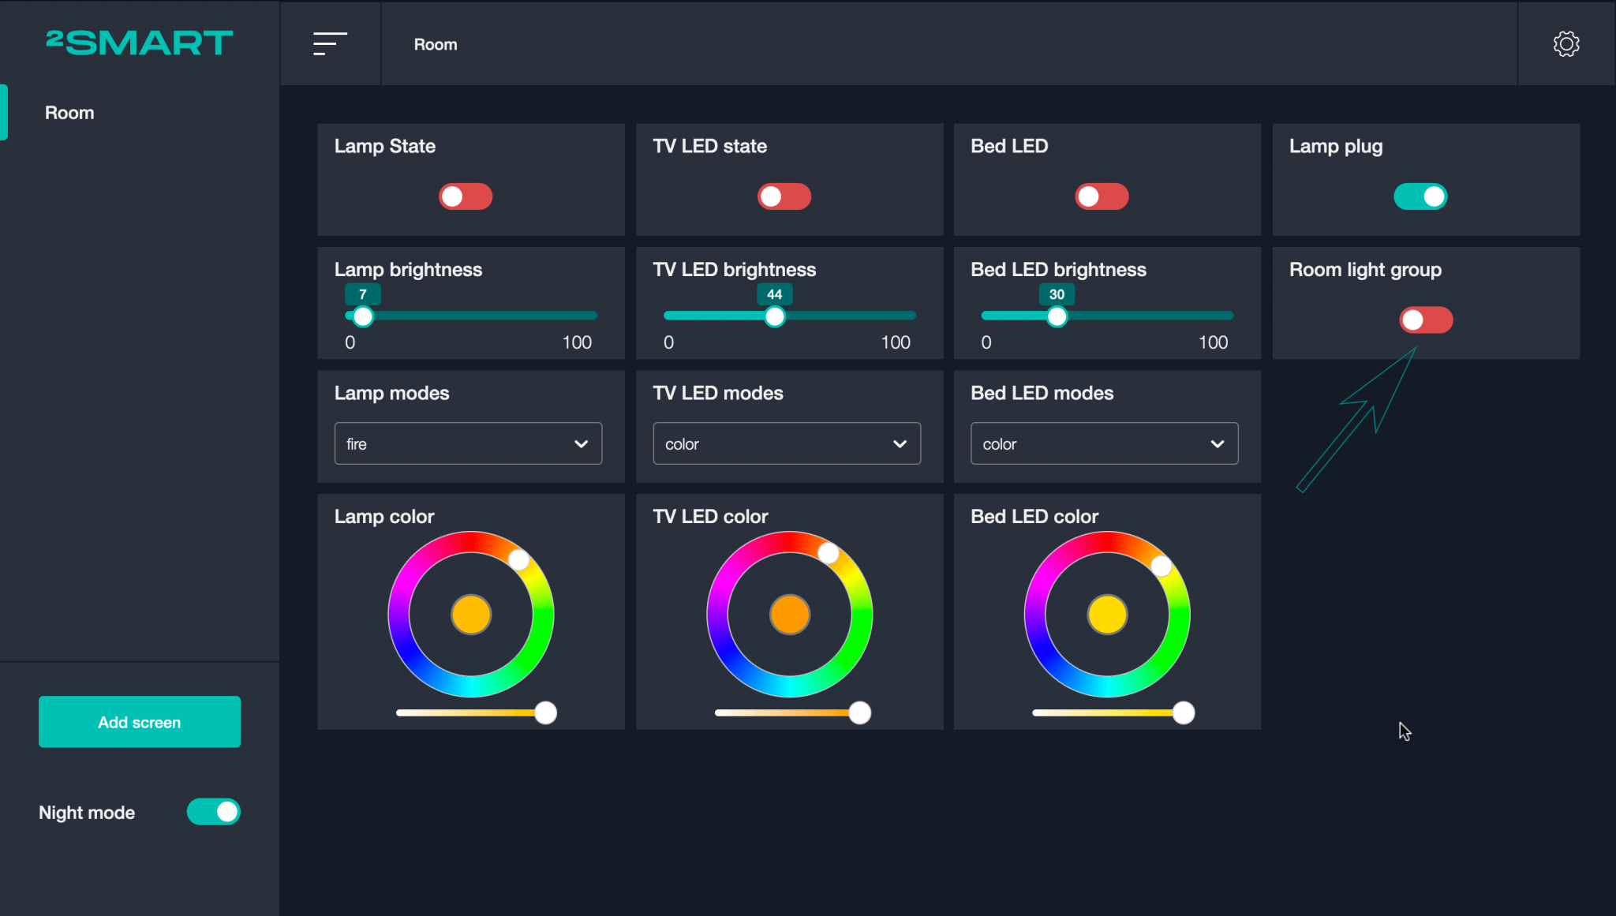The image size is (1616, 916).
Task: Open the sidebar hamburger menu
Action: click(x=329, y=44)
